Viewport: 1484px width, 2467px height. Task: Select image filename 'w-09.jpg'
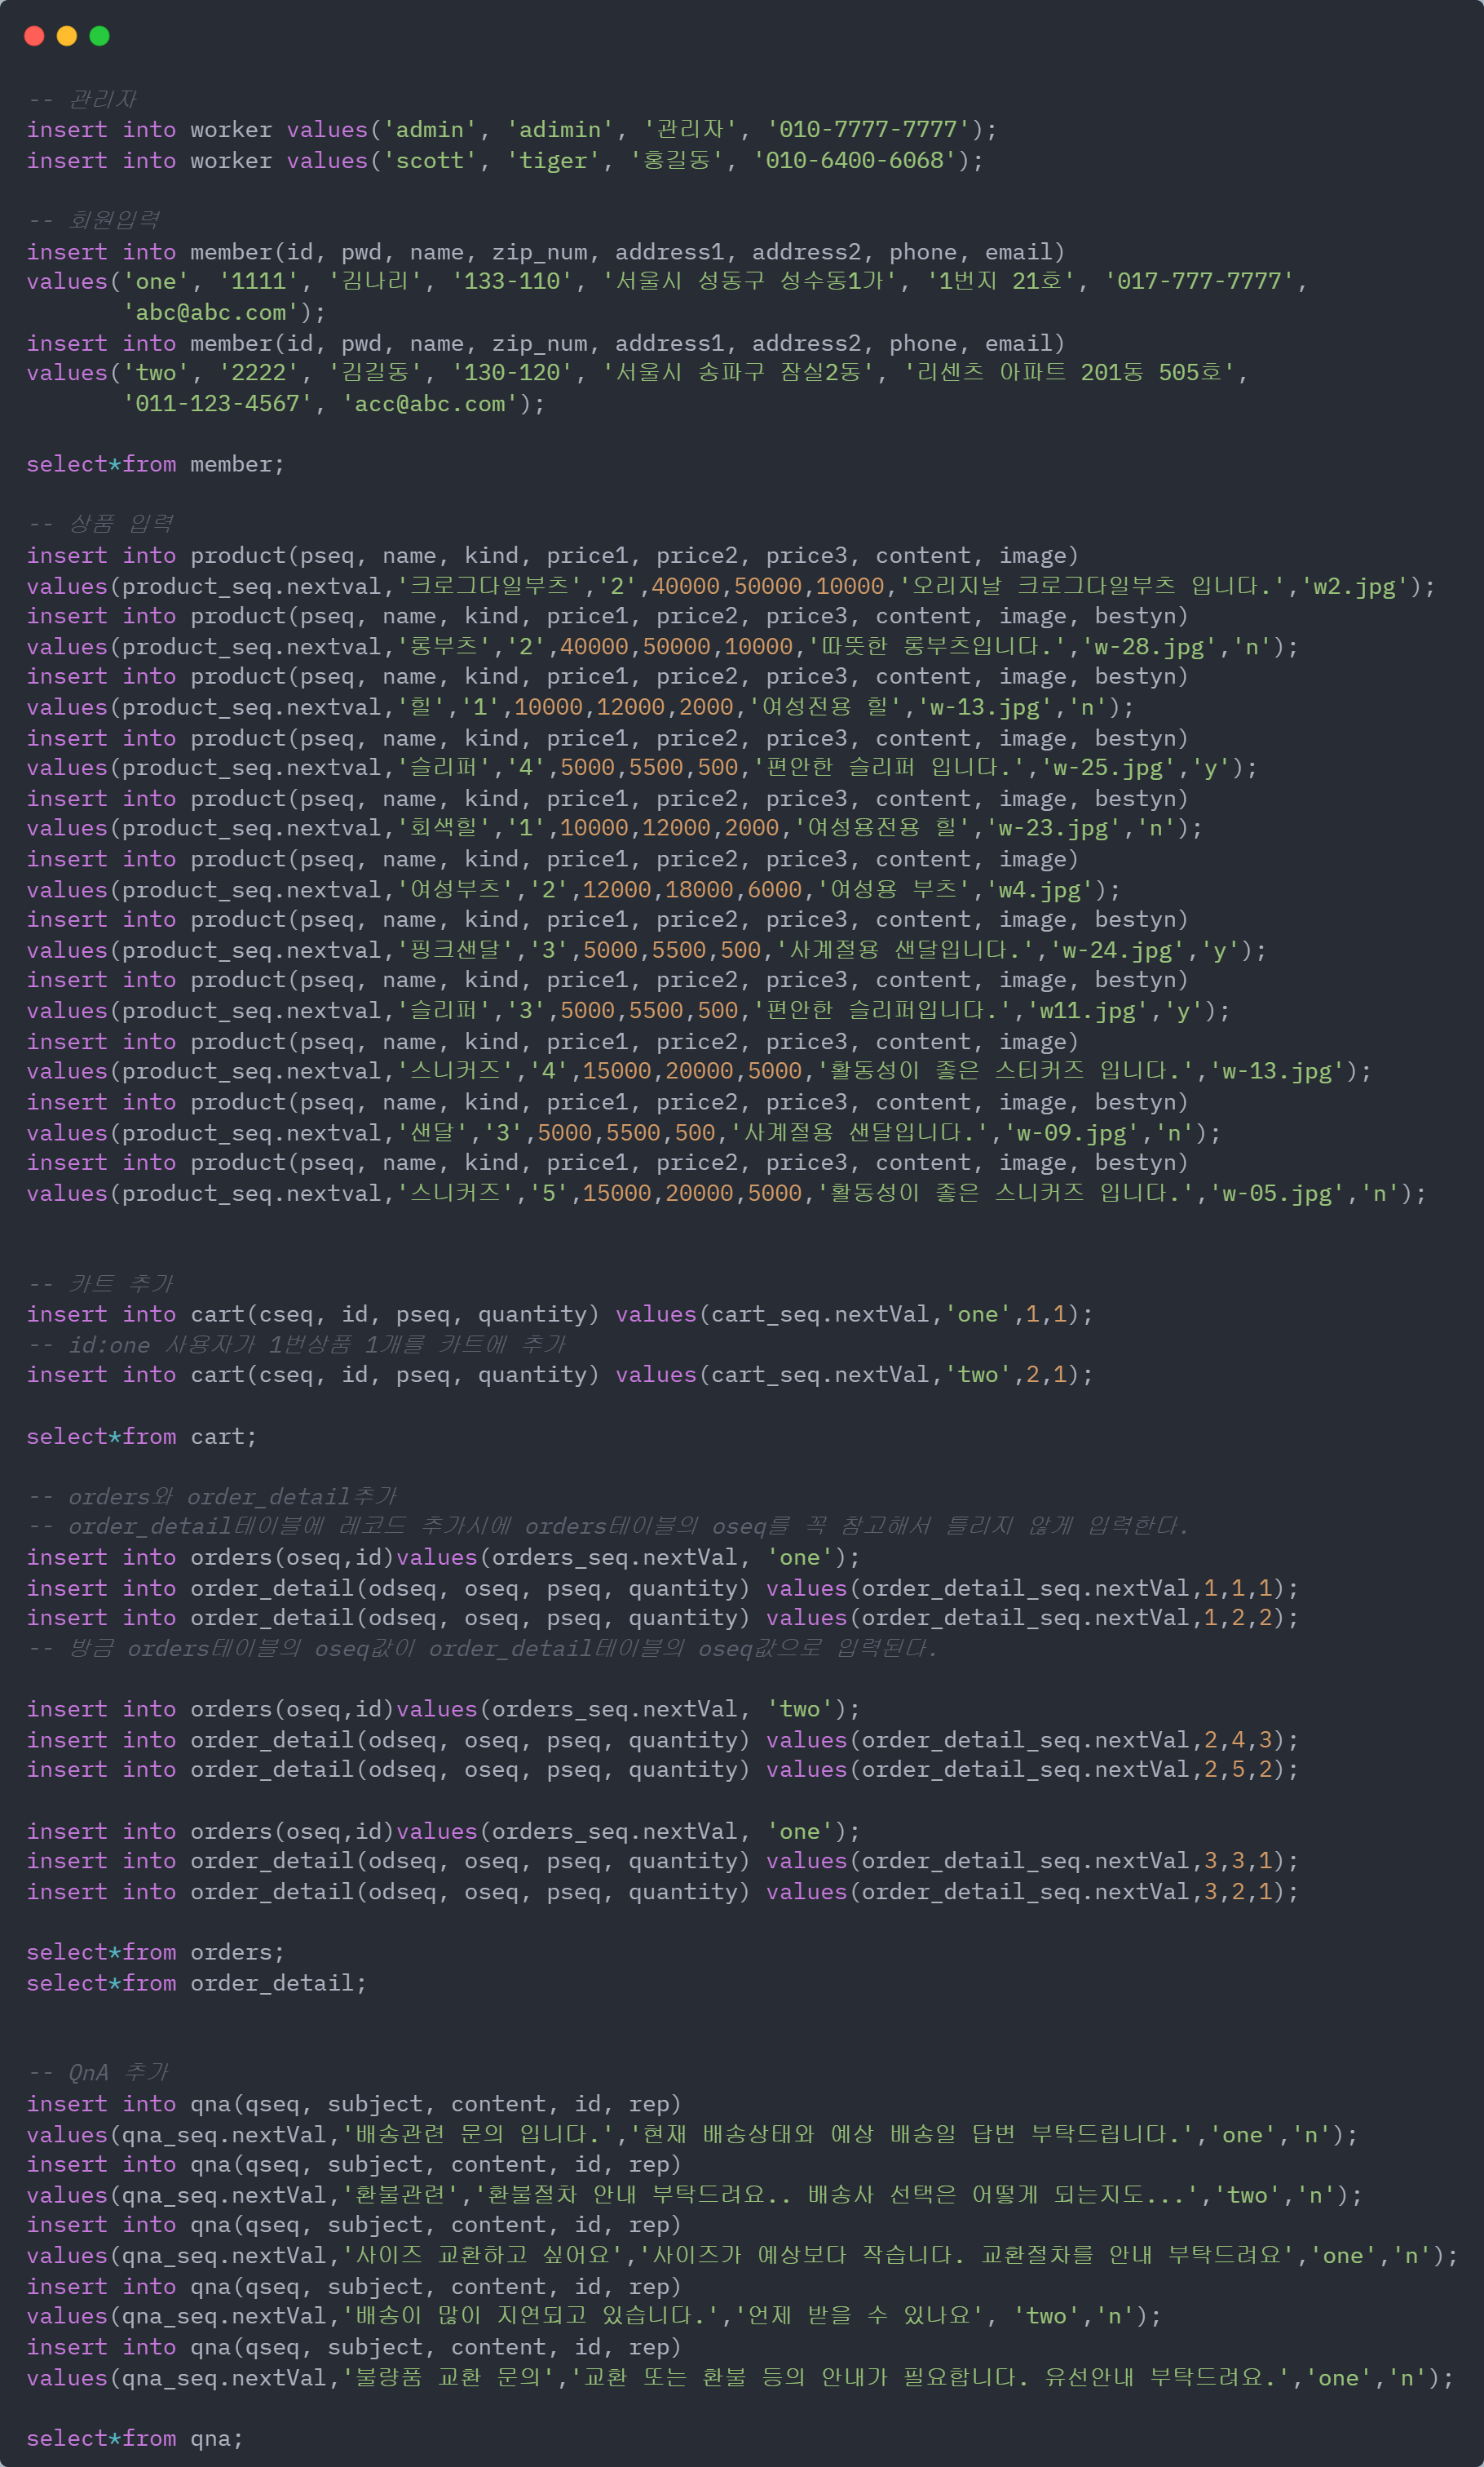[1072, 1132]
